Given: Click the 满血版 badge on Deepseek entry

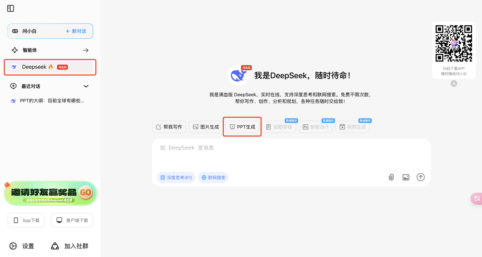Looking at the screenshot, I should [x=62, y=67].
